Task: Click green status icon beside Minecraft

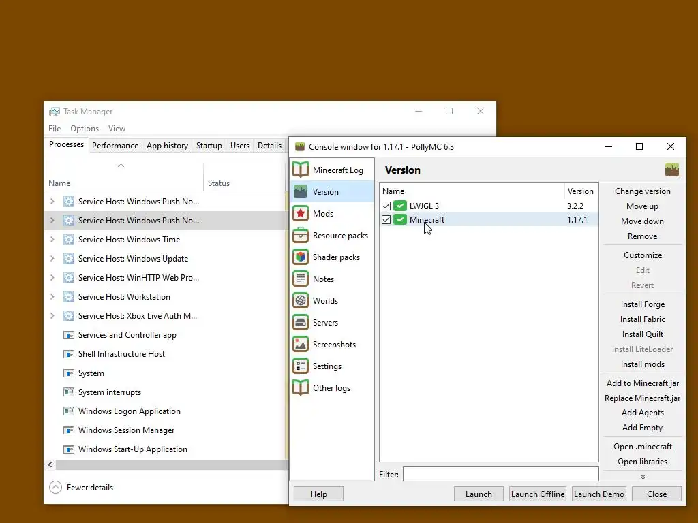Action: pos(399,220)
